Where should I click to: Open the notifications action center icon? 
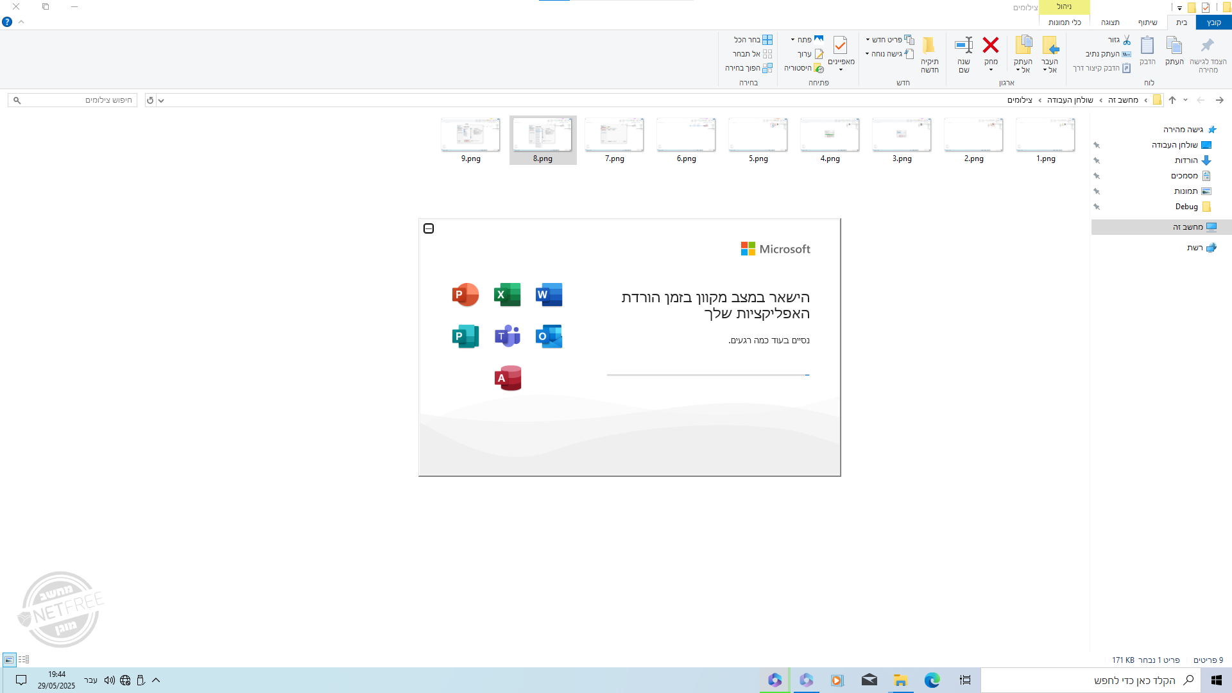coord(21,680)
